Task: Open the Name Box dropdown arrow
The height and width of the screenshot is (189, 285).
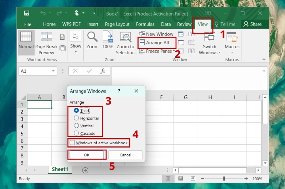Action: point(53,71)
